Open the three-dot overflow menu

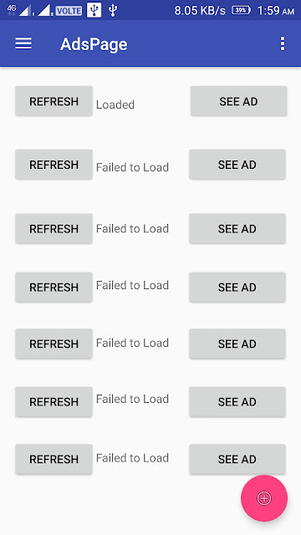click(283, 43)
